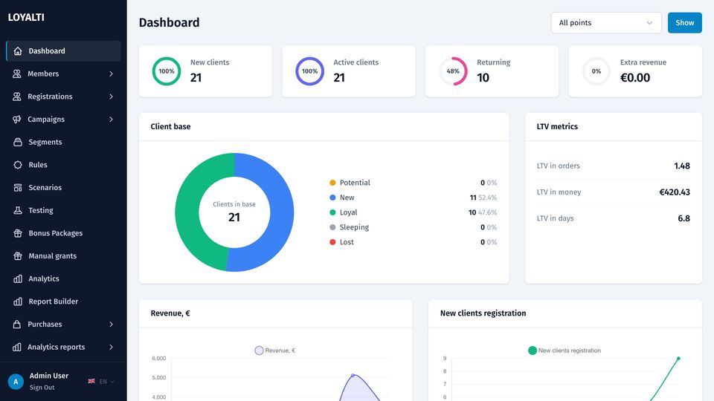Click the Admin User name
The height and width of the screenshot is (401, 714).
[49, 376]
